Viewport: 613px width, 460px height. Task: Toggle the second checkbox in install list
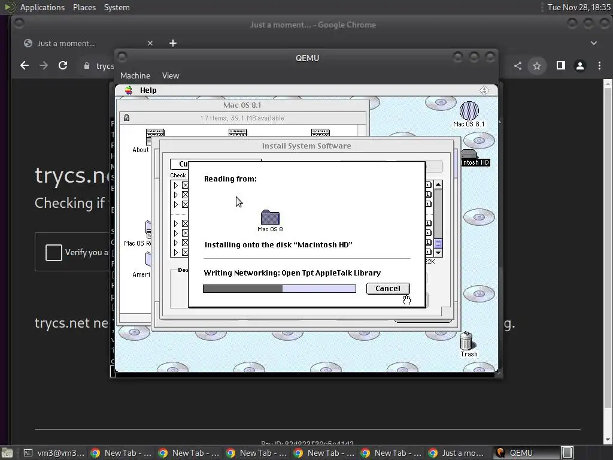185,195
